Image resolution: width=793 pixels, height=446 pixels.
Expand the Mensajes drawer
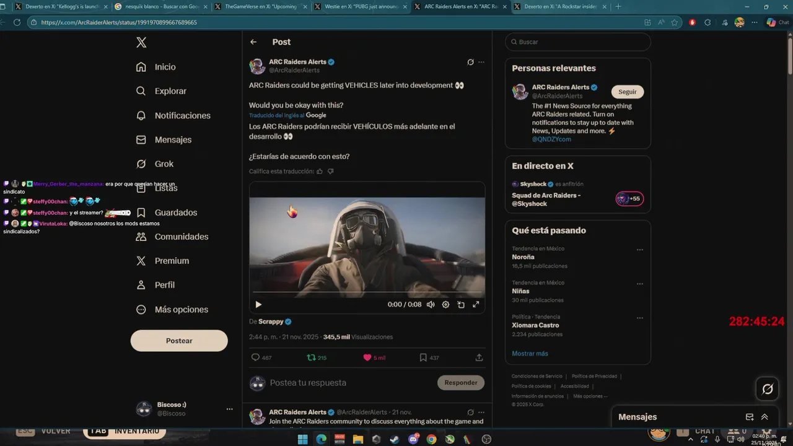coord(765,417)
